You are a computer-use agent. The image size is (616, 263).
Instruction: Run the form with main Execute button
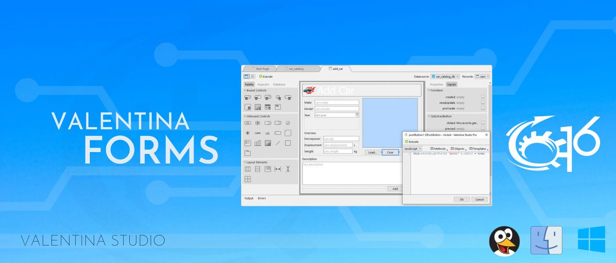click(266, 76)
